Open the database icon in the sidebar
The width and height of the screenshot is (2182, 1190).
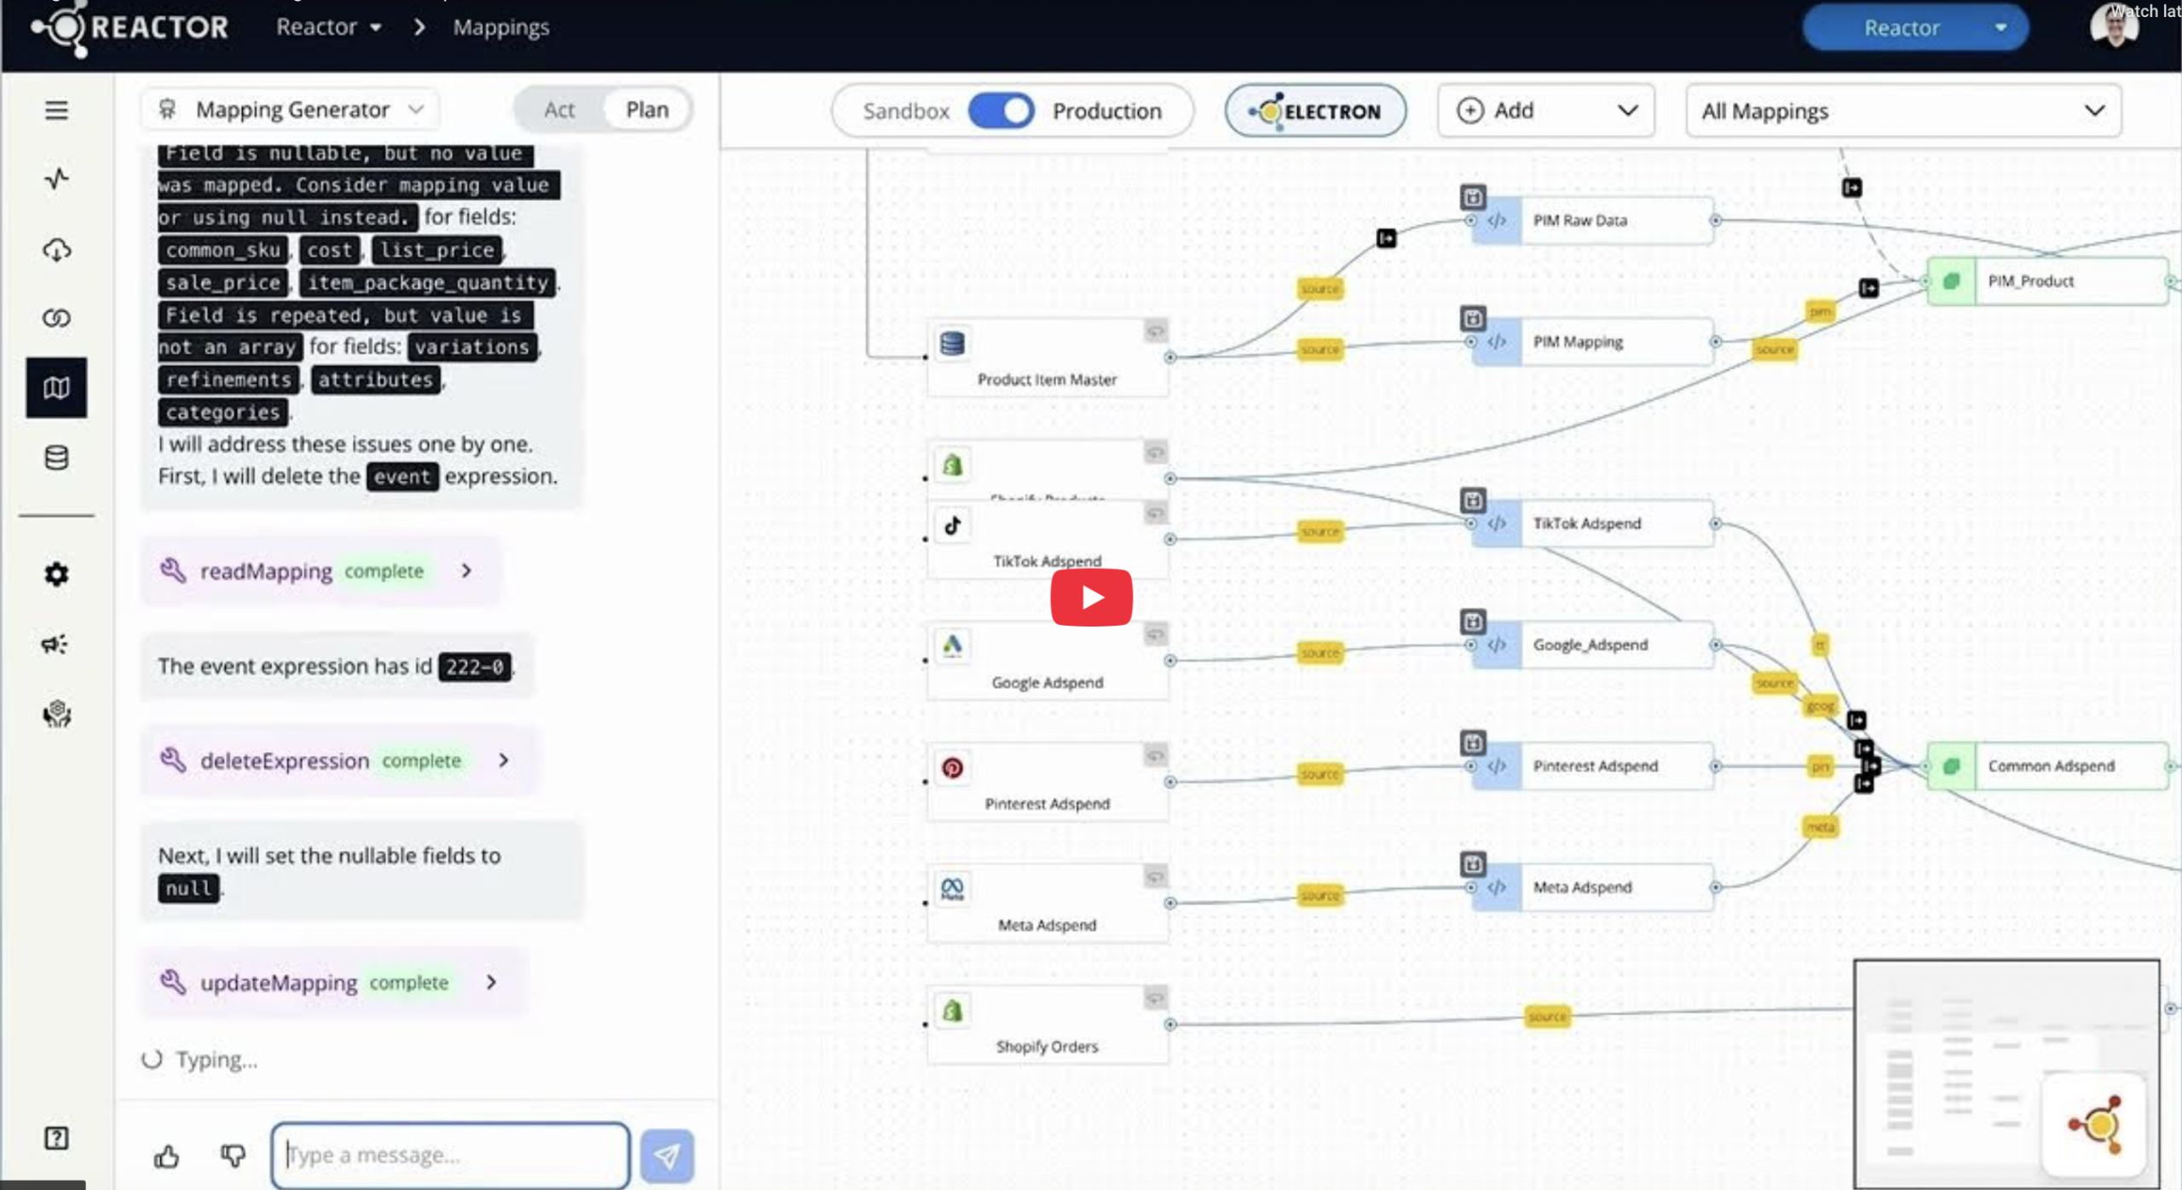click(x=56, y=458)
